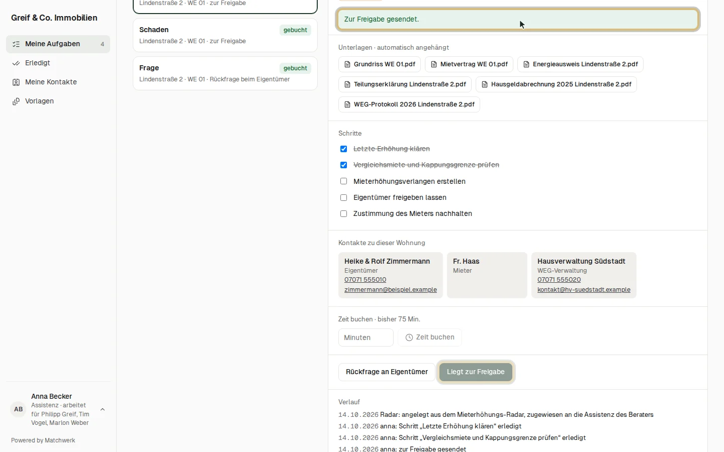The height and width of the screenshot is (452, 724).
Task: Click zimmermann@beispiel.example email link
Action: 391,290
